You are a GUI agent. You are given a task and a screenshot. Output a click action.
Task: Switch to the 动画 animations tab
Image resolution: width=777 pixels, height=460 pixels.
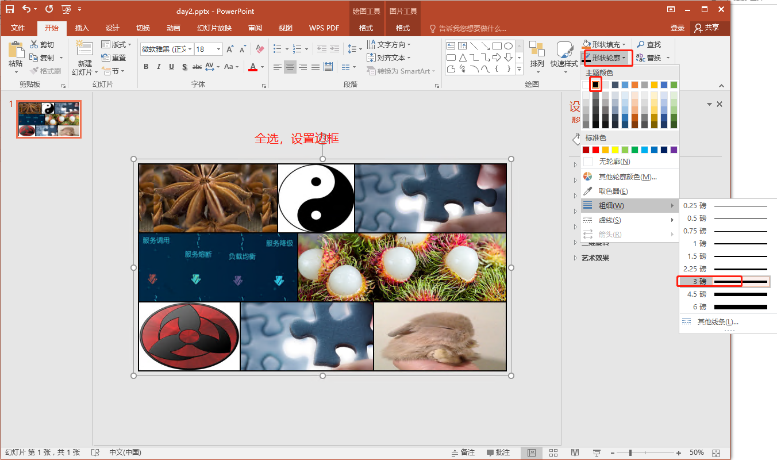pos(174,28)
